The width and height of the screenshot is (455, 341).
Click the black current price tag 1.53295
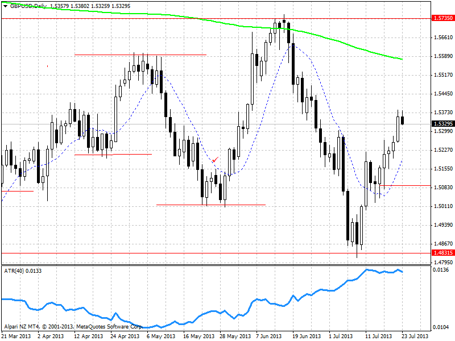[x=443, y=124]
